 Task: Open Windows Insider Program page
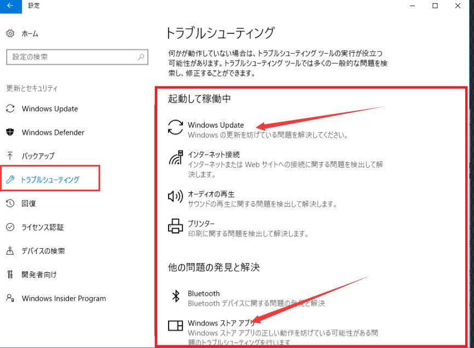click(63, 299)
